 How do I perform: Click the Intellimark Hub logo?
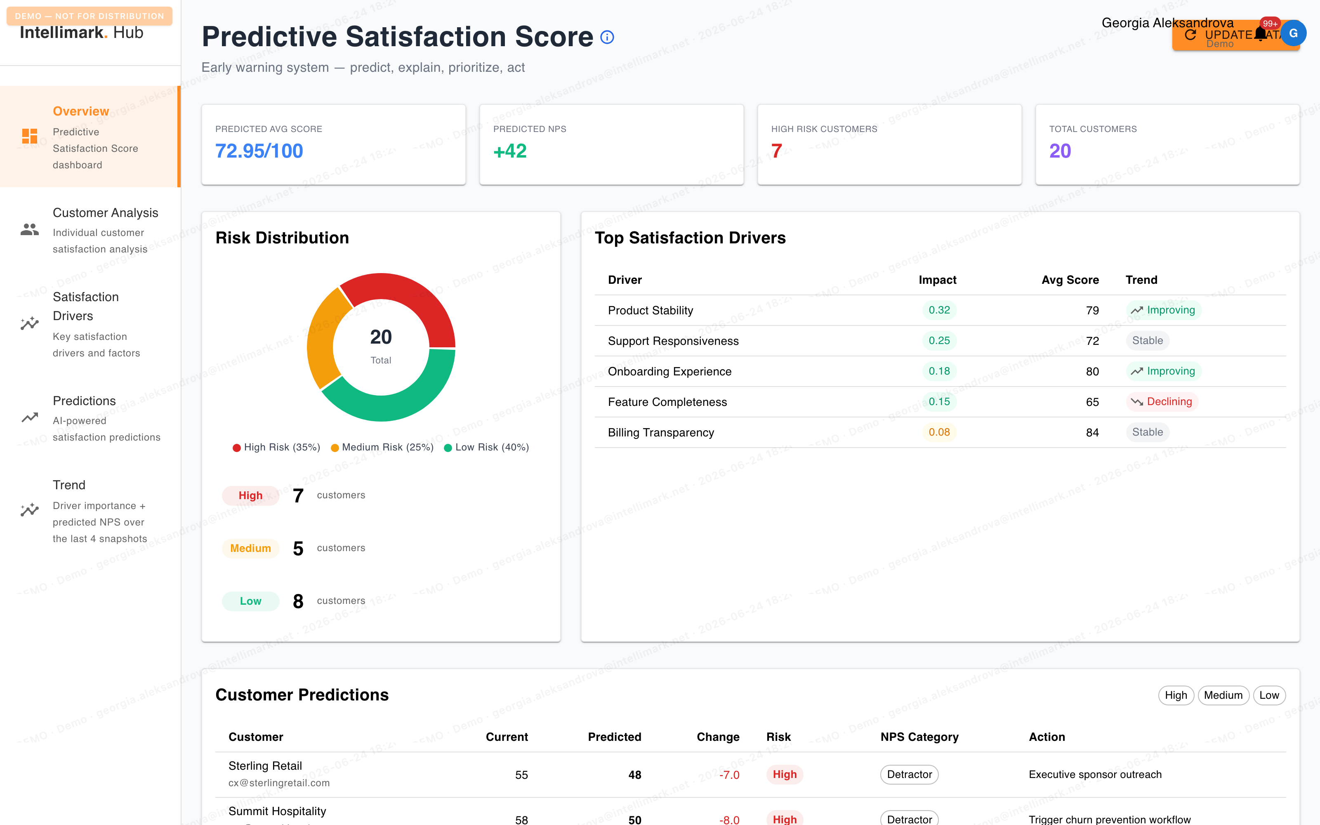(82, 33)
